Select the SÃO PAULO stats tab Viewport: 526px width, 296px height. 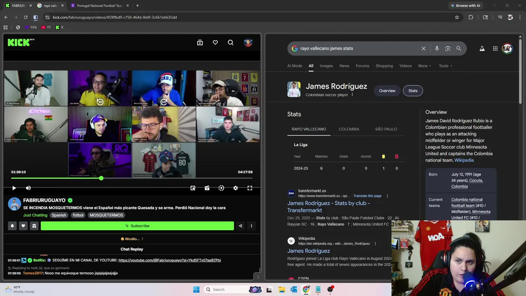(386, 129)
